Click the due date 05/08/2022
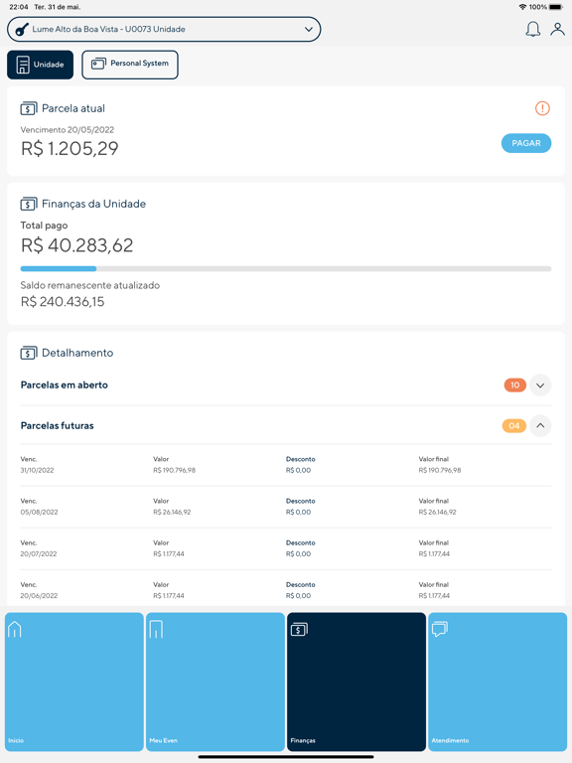The width and height of the screenshot is (572, 763). click(40, 513)
